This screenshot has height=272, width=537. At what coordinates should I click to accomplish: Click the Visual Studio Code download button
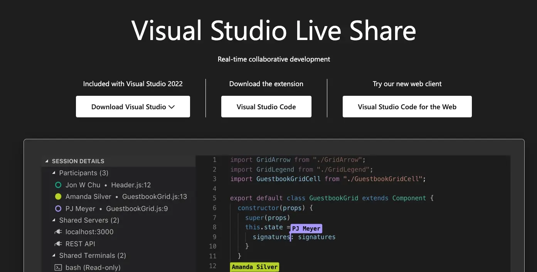pyautogui.click(x=266, y=107)
